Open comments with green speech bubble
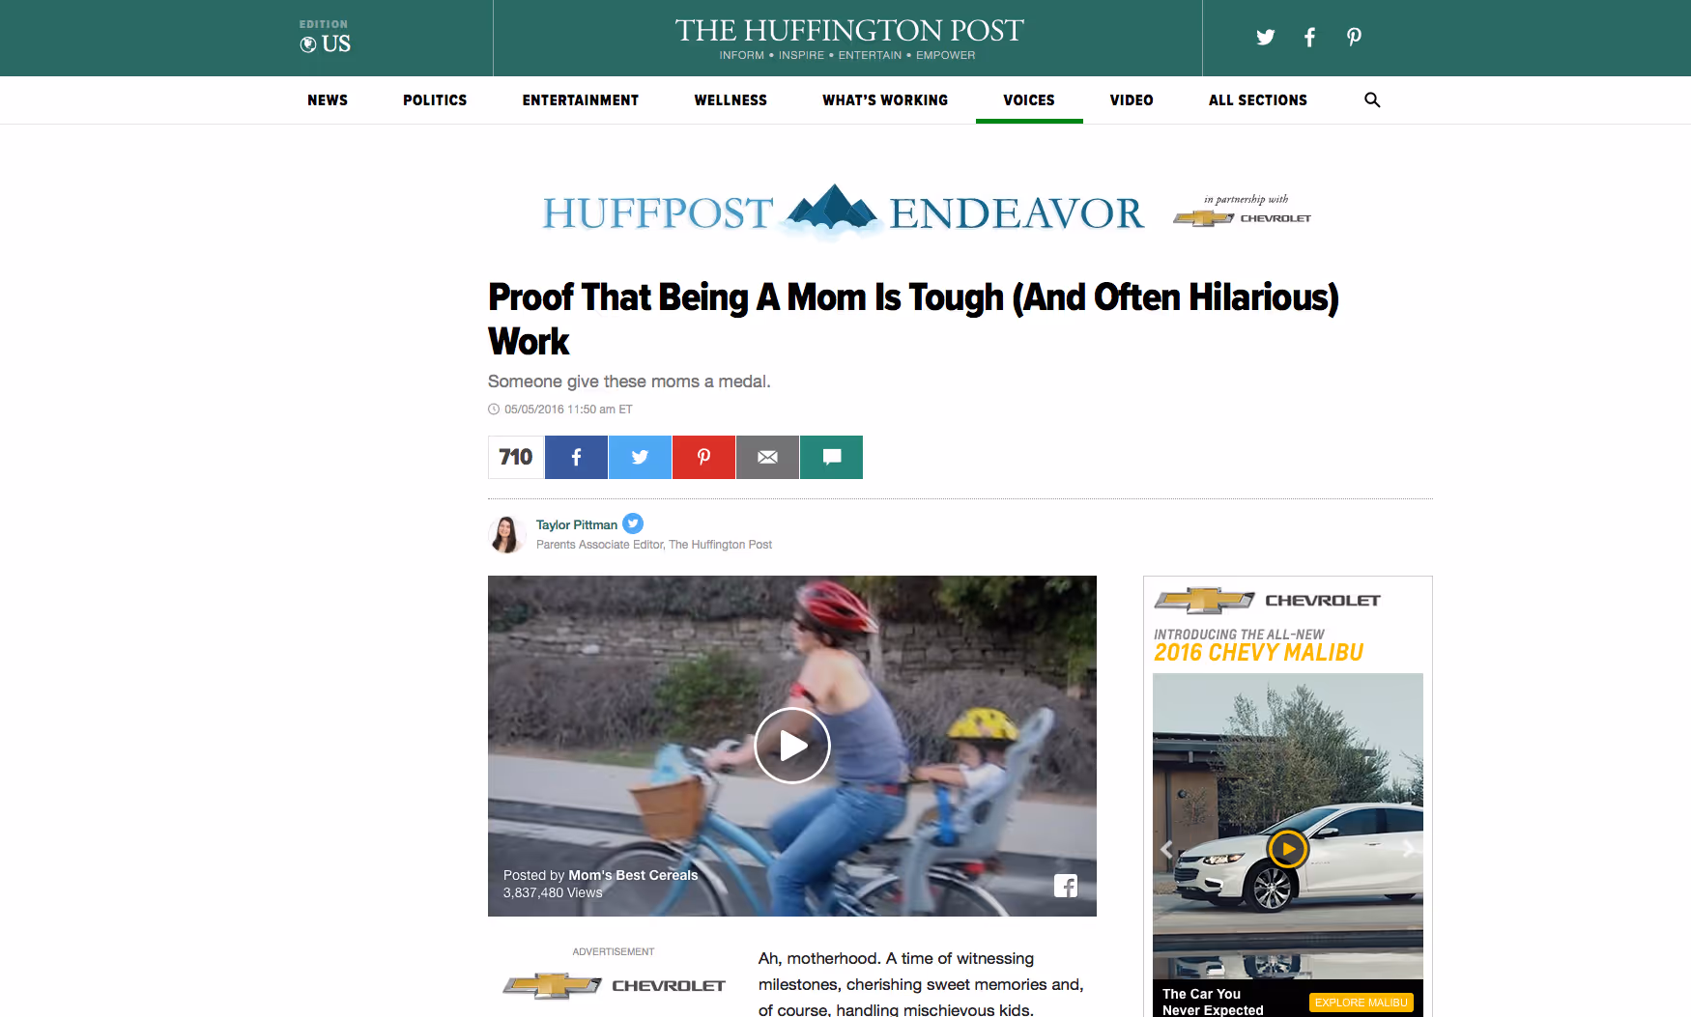The width and height of the screenshot is (1691, 1017). [831, 457]
